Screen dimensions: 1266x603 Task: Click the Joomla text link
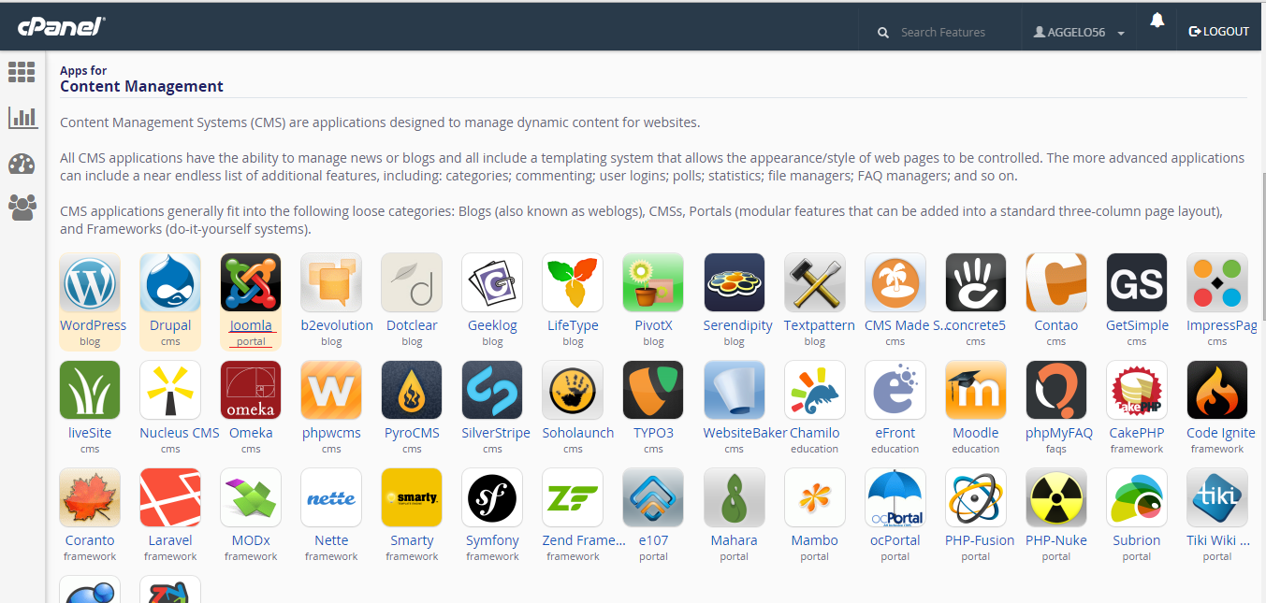[x=251, y=325]
